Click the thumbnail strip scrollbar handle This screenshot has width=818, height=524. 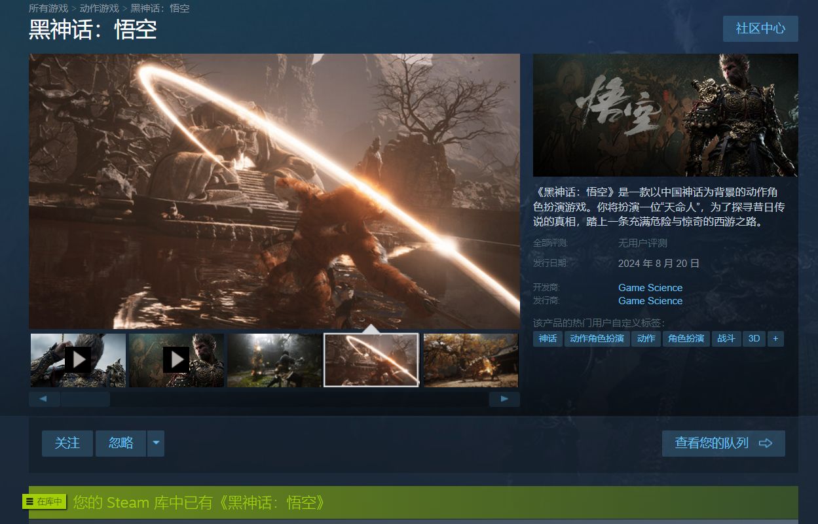pos(85,399)
